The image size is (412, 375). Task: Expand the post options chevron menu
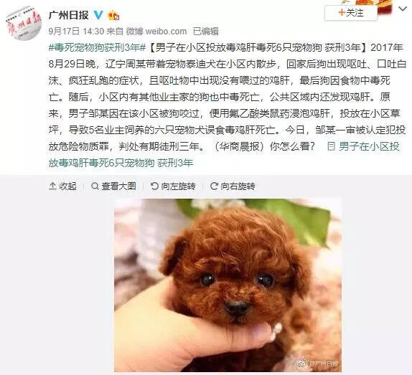[402, 9]
